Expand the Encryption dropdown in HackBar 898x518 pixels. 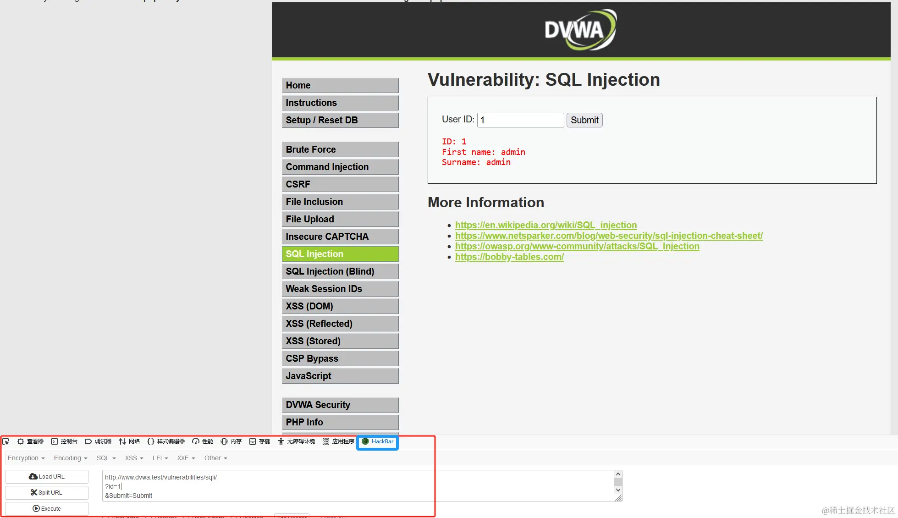(26, 458)
